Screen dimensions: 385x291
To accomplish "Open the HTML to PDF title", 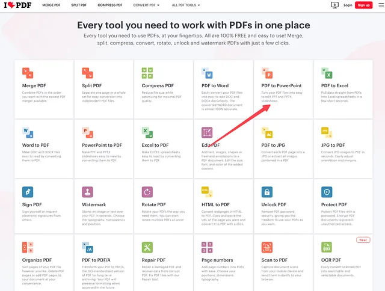I will pyautogui.click(x=215, y=204).
